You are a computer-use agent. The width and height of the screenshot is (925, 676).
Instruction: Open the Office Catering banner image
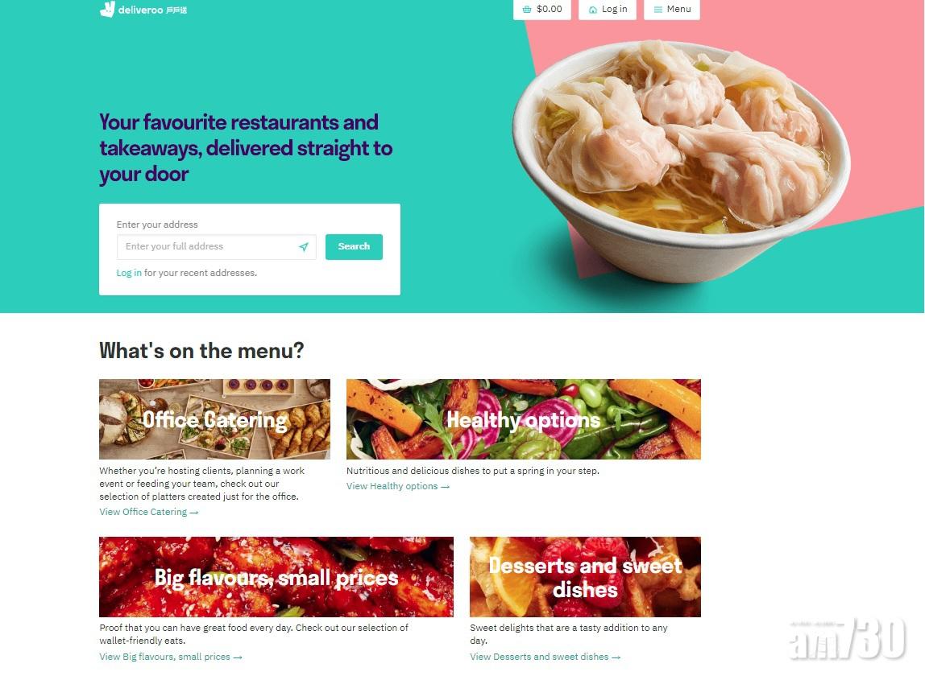point(214,419)
